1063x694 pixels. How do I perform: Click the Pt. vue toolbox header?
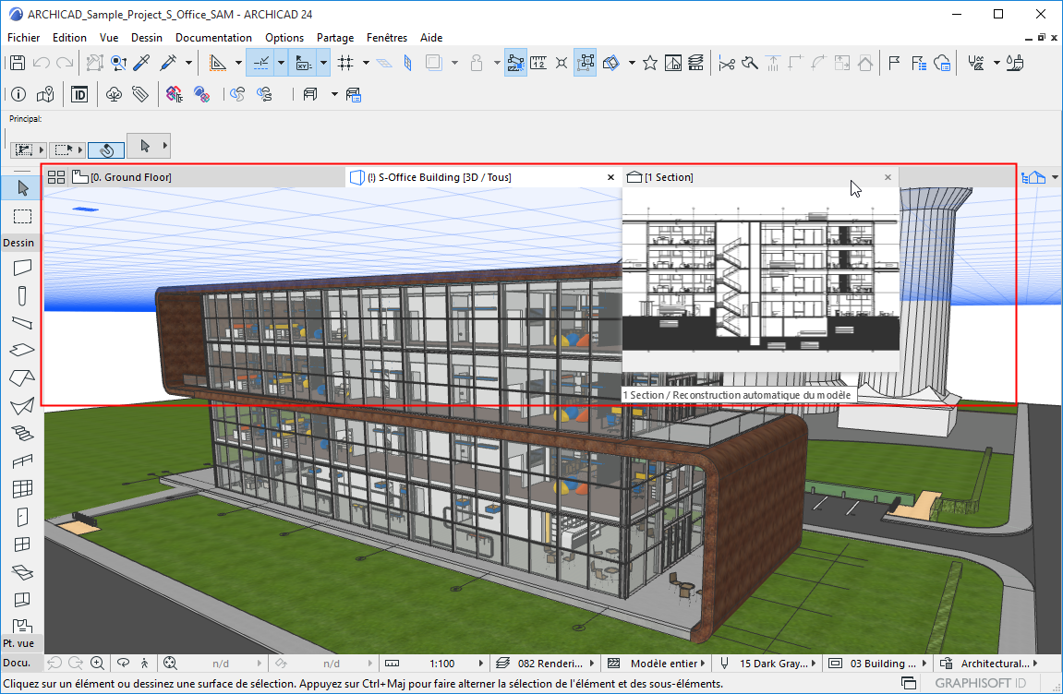[x=18, y=643]
